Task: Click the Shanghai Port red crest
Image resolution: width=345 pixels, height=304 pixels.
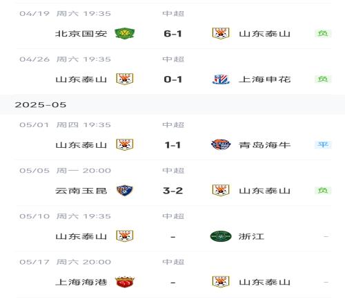Action: point(124,282)
